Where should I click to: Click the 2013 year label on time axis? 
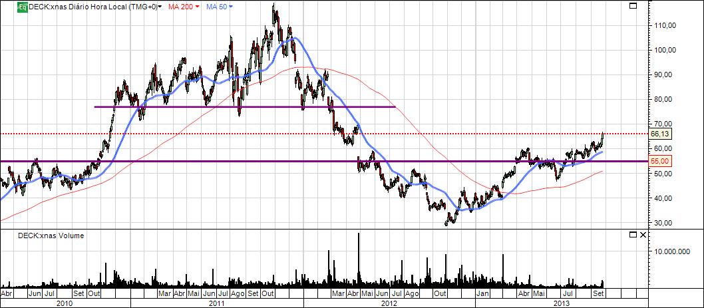pyautogui.click(x=561, y=303)
